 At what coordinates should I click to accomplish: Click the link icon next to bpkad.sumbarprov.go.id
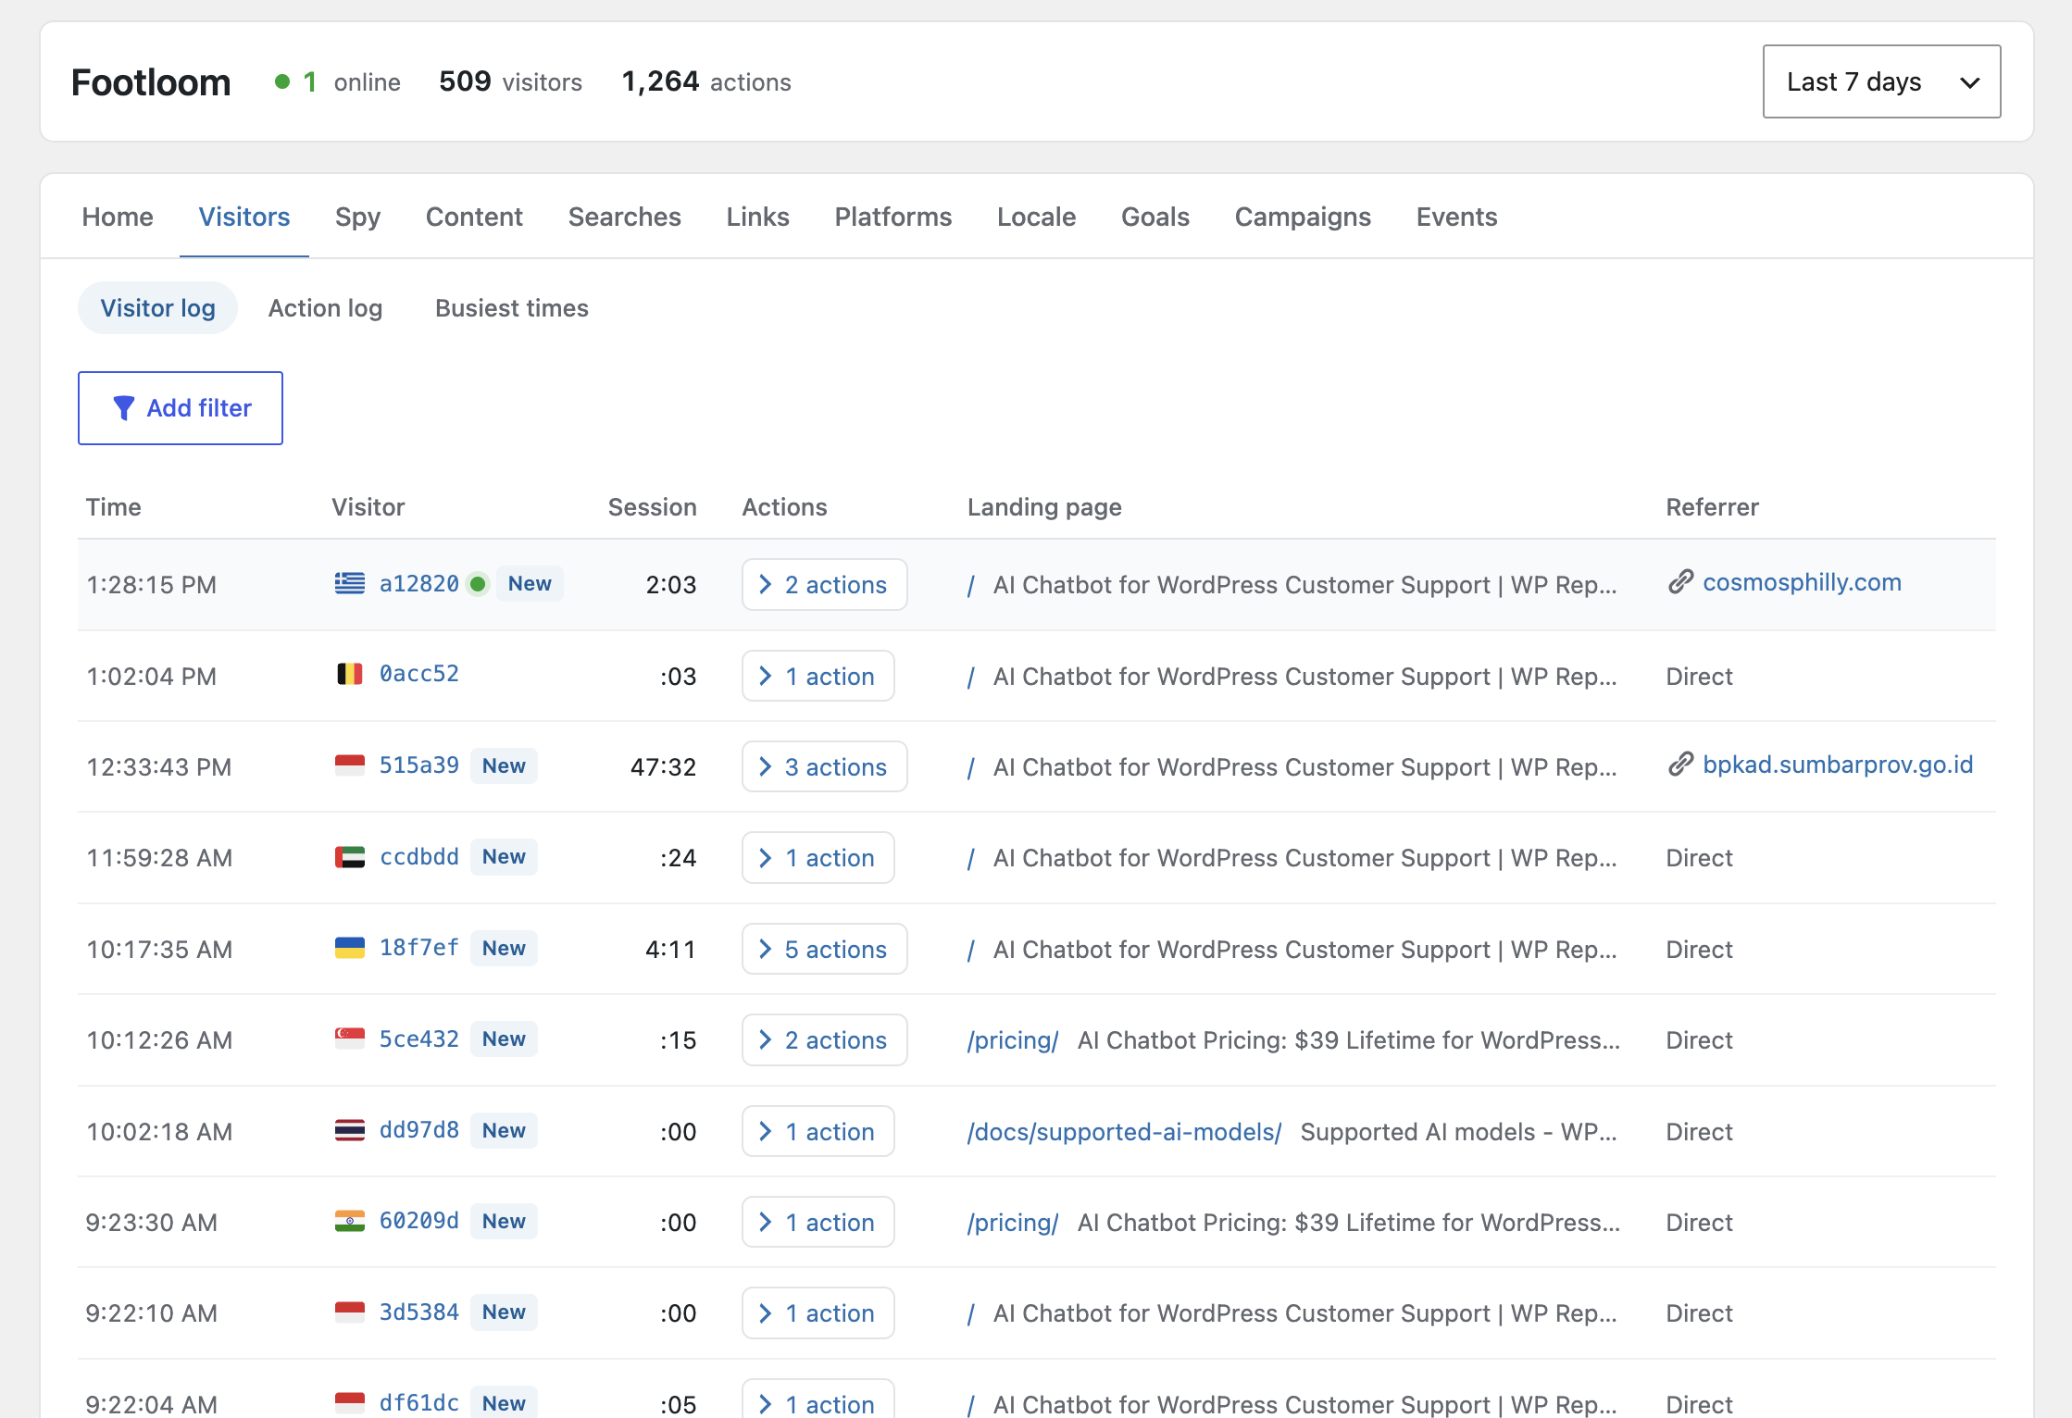1680,765
